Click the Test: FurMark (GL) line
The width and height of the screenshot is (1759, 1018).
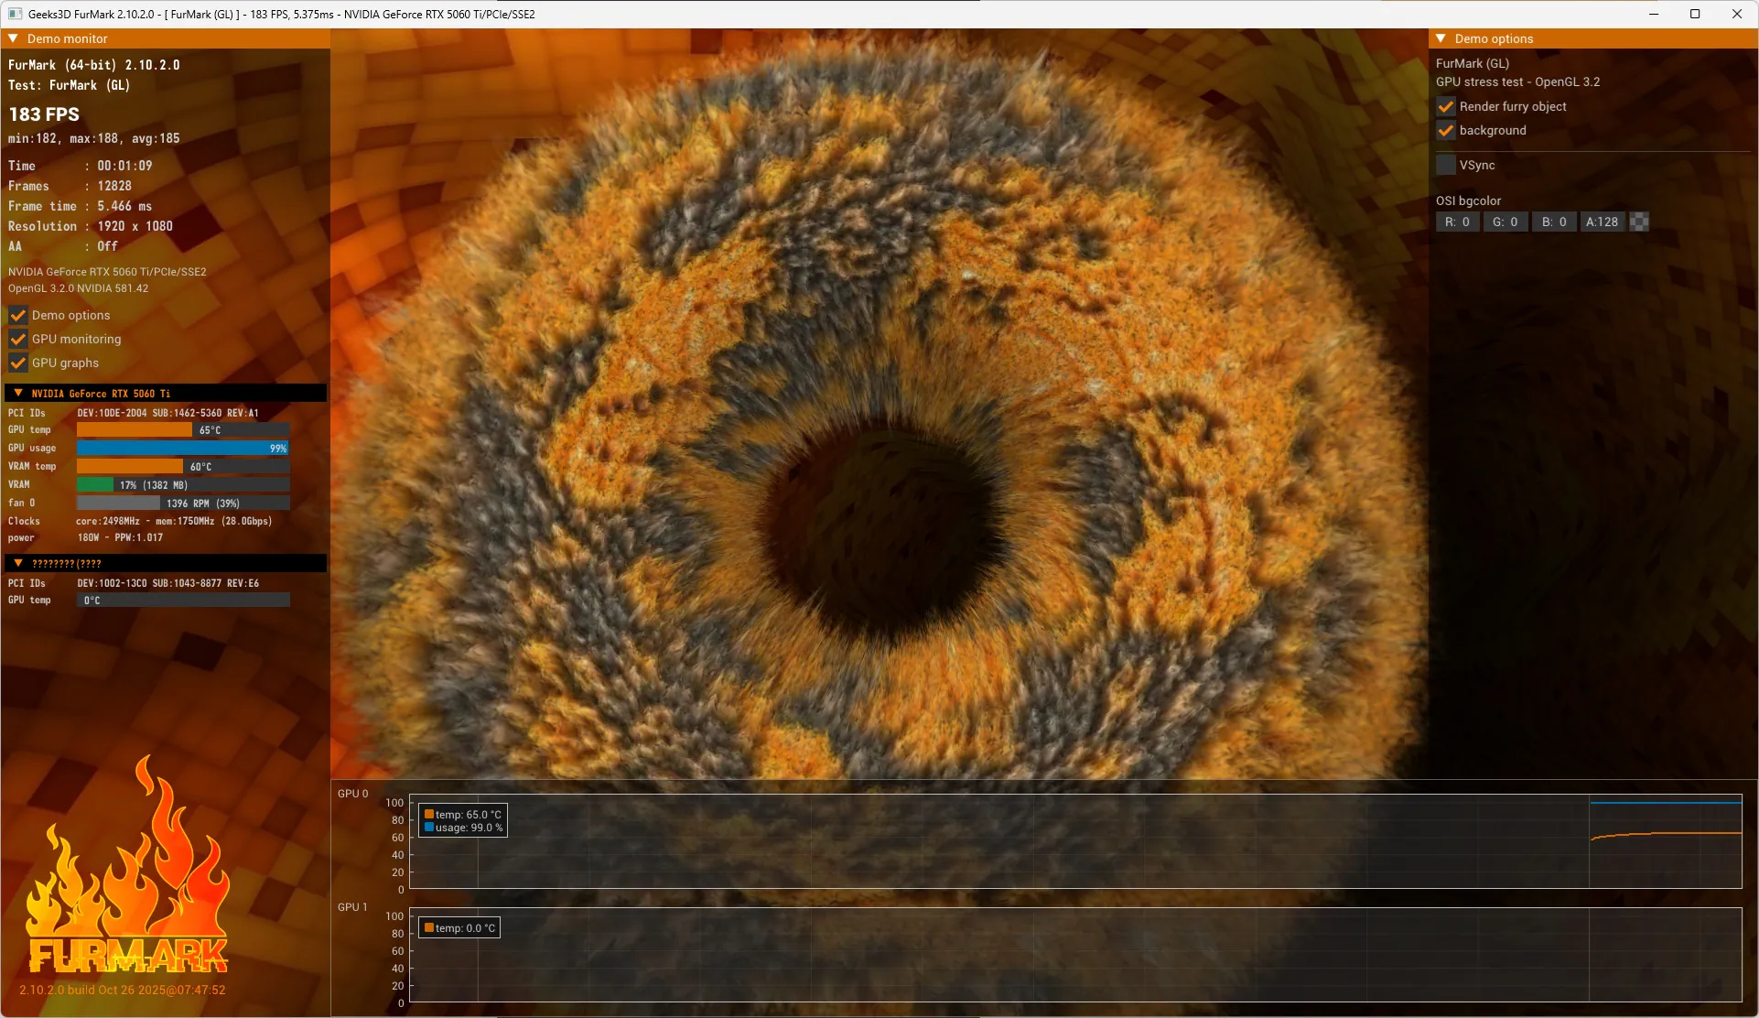pyautogui.click(x=70, y=85)
